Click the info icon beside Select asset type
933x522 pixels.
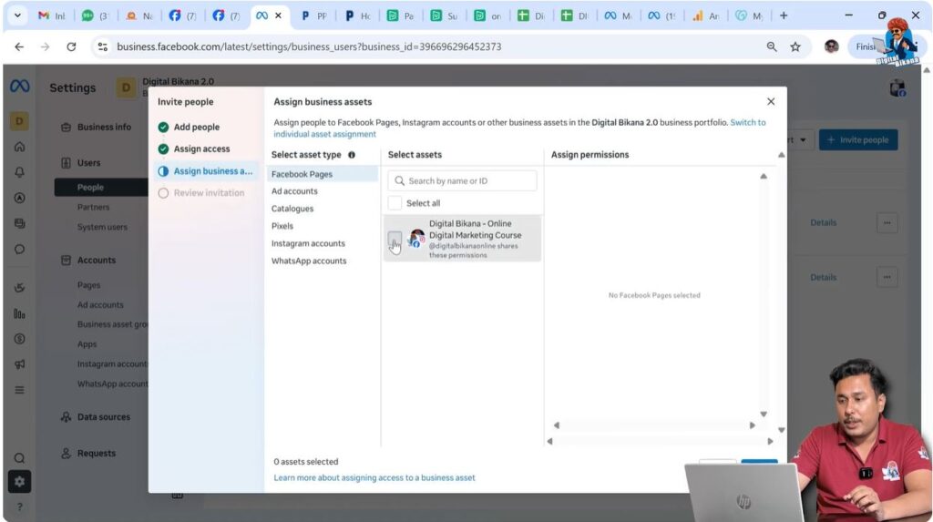click(x=352, y=155)
